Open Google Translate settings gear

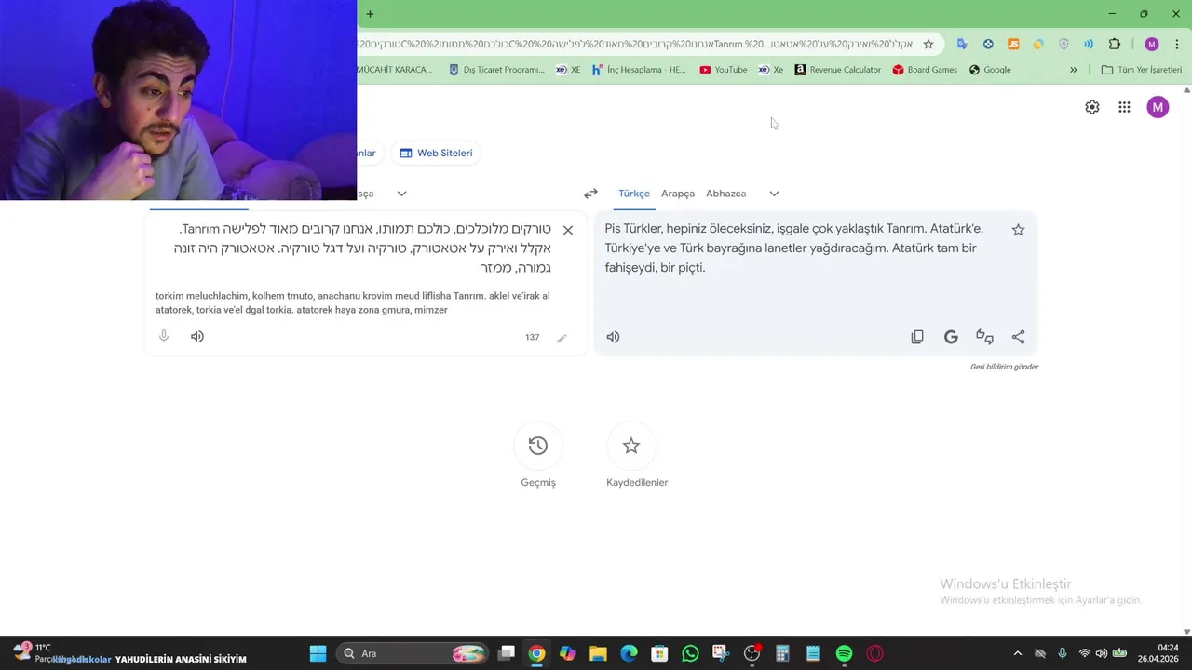click(x=1092, y=107)
